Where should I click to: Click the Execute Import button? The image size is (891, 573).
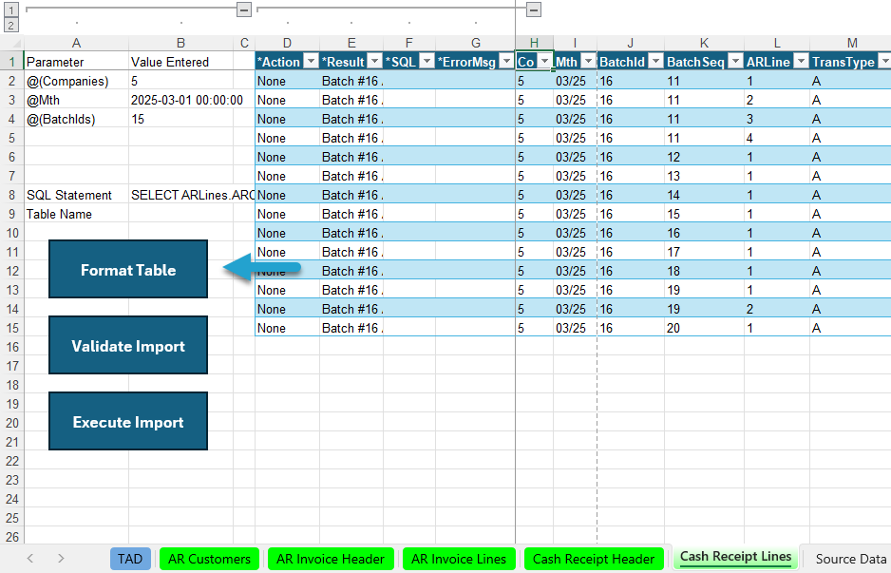coord(128,421)
